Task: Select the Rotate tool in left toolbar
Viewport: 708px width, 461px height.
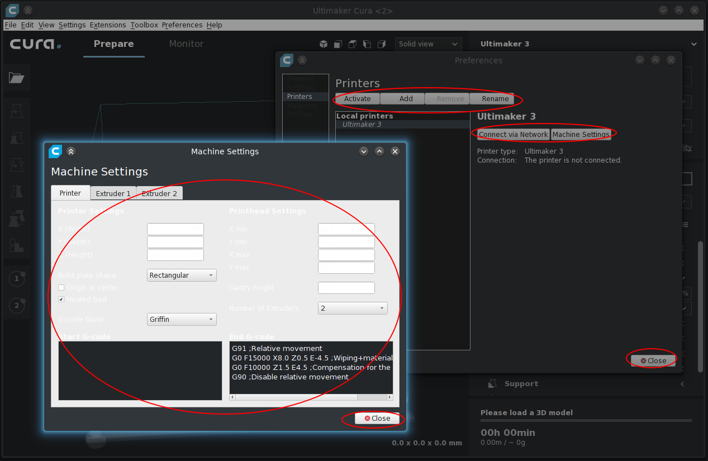Action: click(x=16, y=165)
